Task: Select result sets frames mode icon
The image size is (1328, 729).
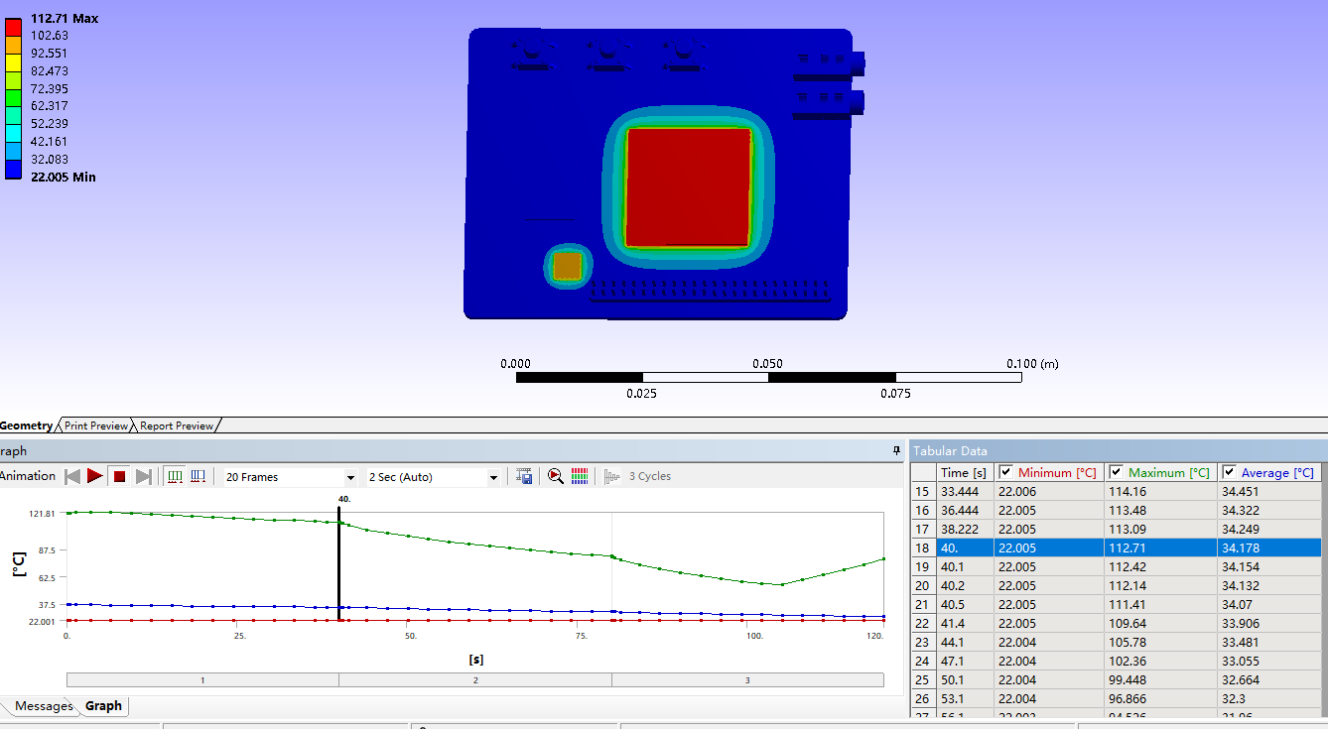Action: 198,477
